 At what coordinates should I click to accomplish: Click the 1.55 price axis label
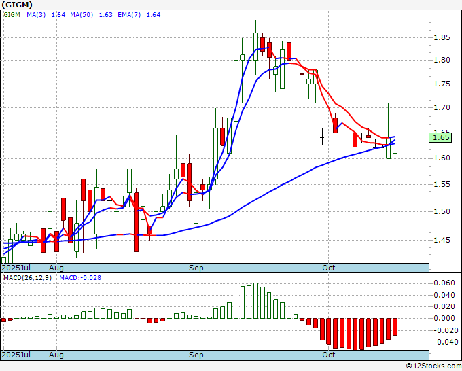point(442,184)
